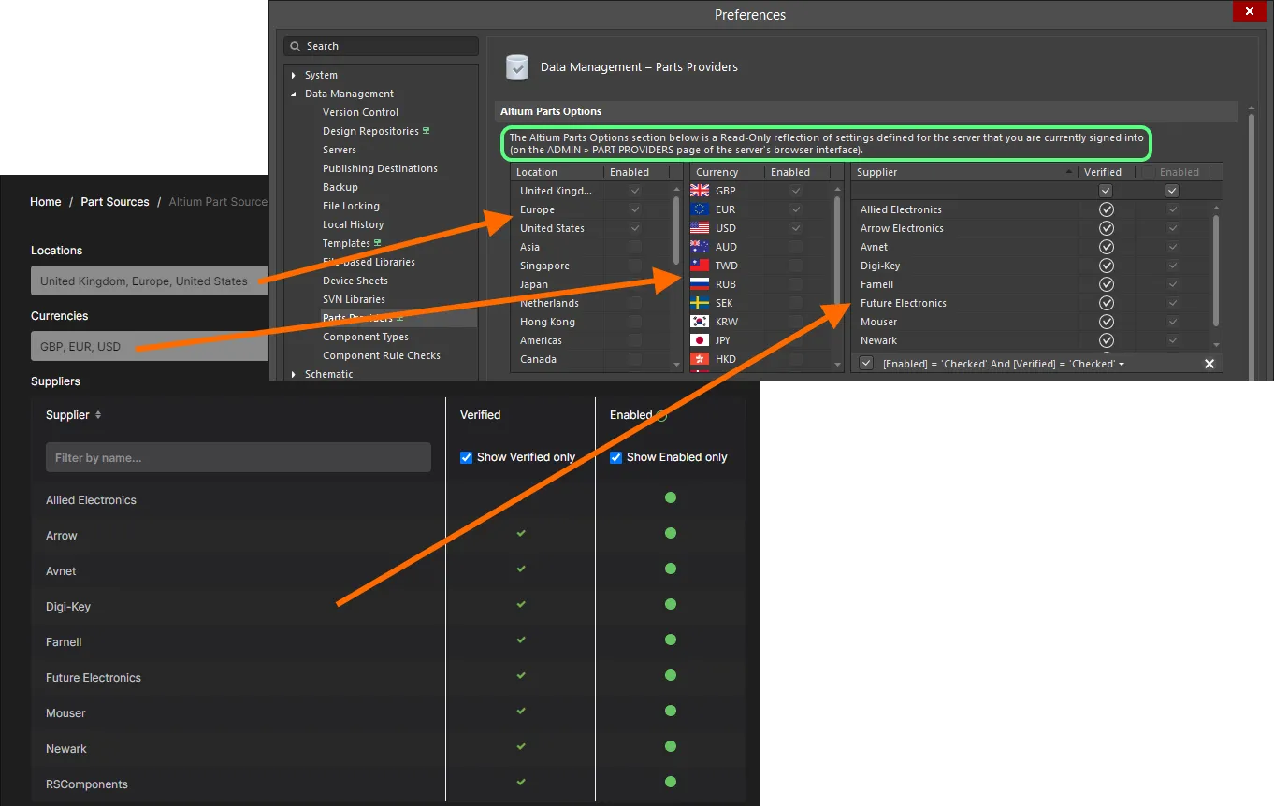
Task: Click RSComponents row in web supplier list
Action: pos(387,784)
